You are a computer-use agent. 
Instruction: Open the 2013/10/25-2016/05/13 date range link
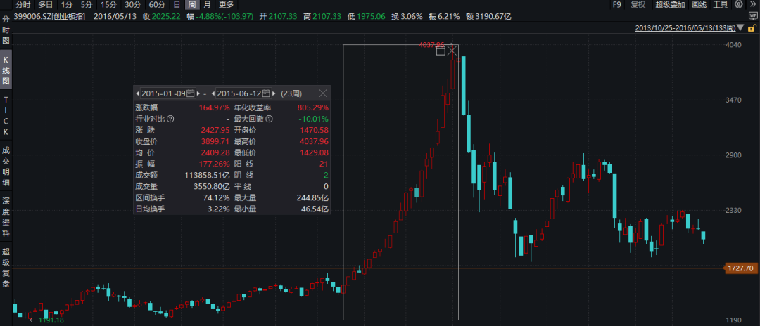tap(685, 28)
